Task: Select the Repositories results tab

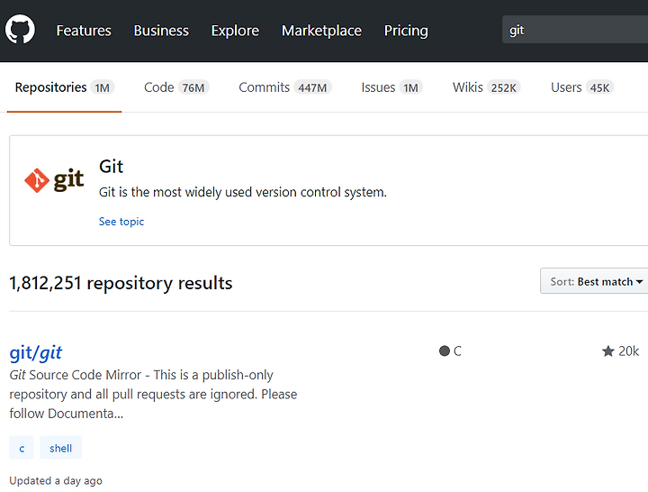Action: point(65,87)
